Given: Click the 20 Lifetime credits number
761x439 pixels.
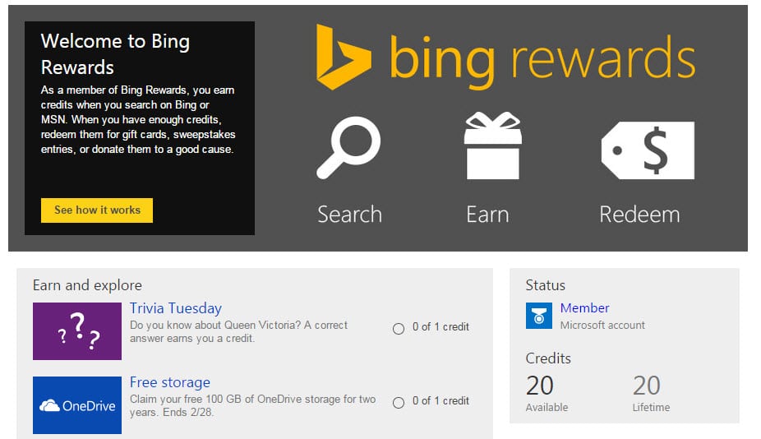Looking at the screenshot, I should coord(647,385).
